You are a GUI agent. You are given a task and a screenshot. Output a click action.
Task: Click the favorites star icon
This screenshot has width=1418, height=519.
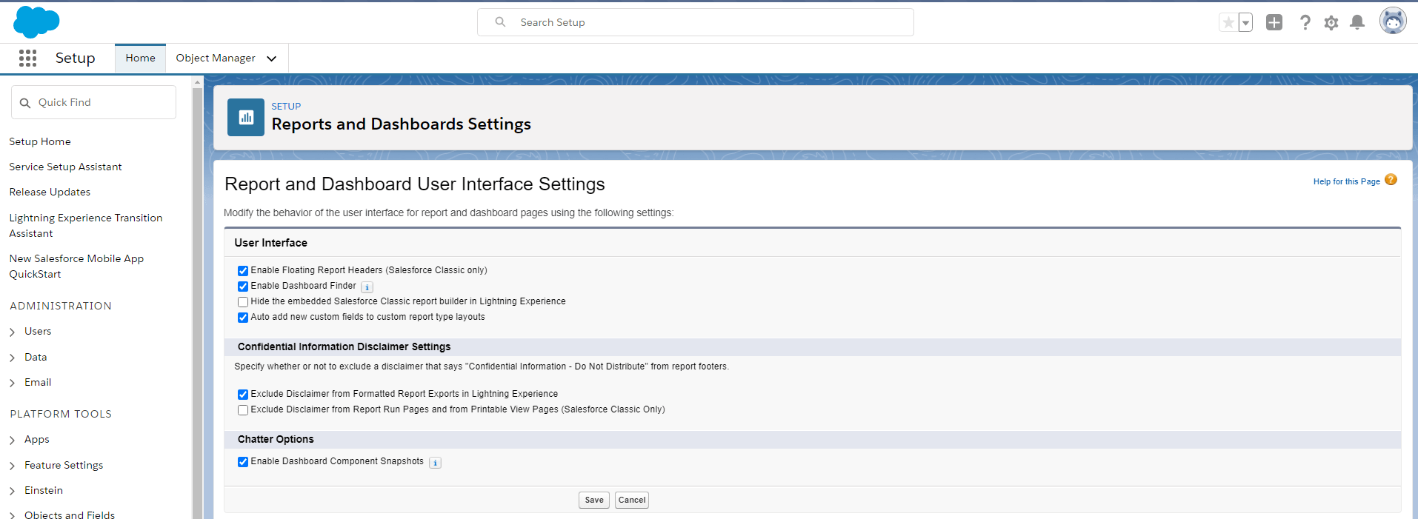click(x=1228, y=22)
